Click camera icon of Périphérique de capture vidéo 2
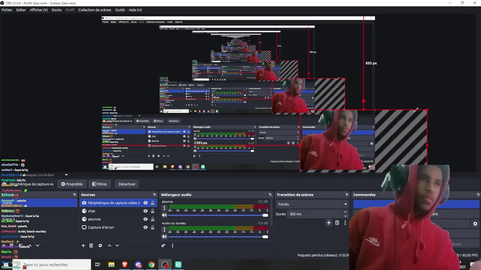Image resolution: width=481 pixels, height=270 pixels. pos(84,203)
